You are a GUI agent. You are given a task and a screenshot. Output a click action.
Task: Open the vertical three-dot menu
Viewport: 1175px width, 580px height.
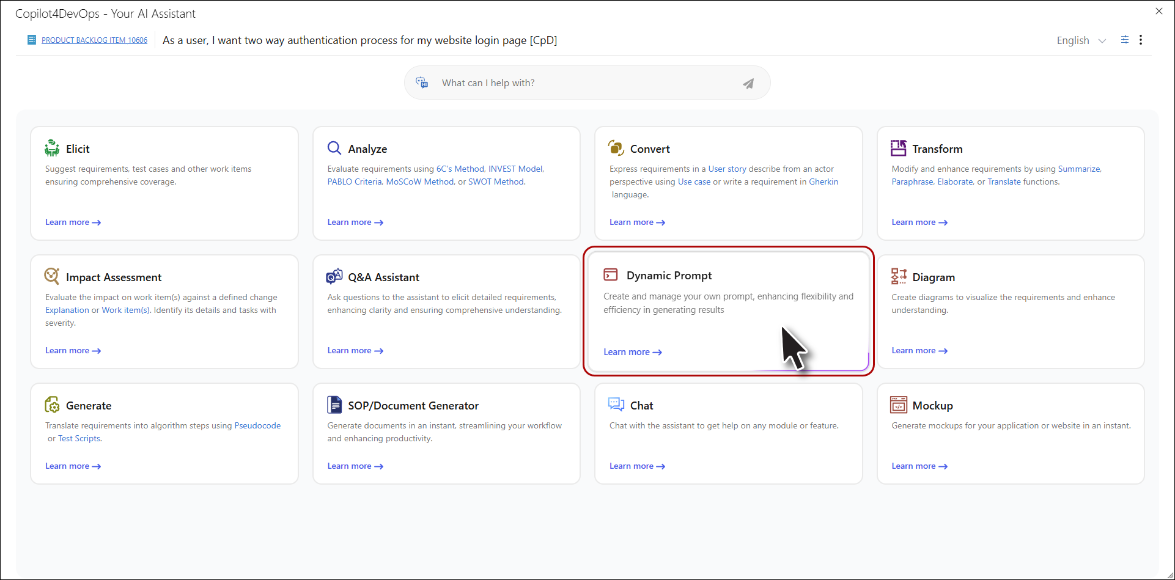(1141, 40)
